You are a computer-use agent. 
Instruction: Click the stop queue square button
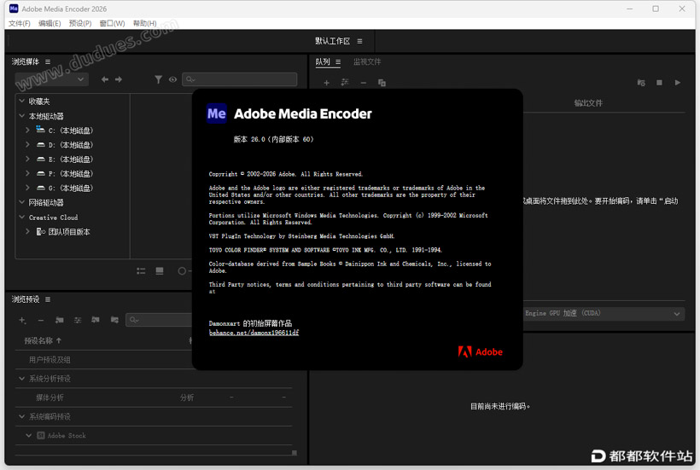click(659, 83)
